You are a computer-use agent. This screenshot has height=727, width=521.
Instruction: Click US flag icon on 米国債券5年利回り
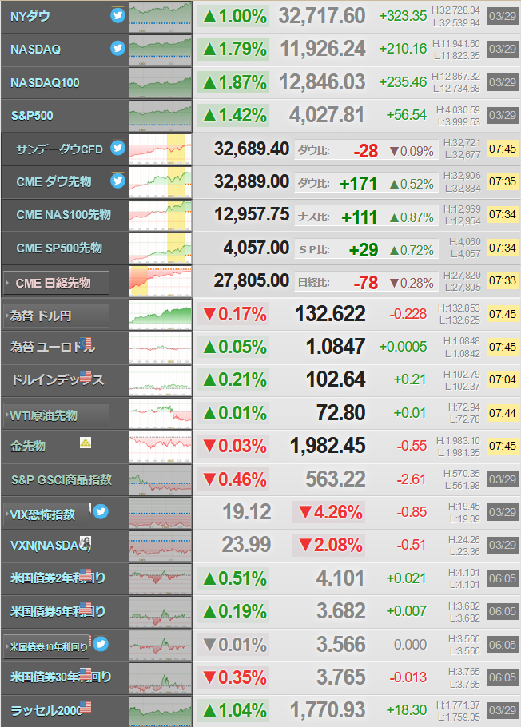tap(86, 607)
